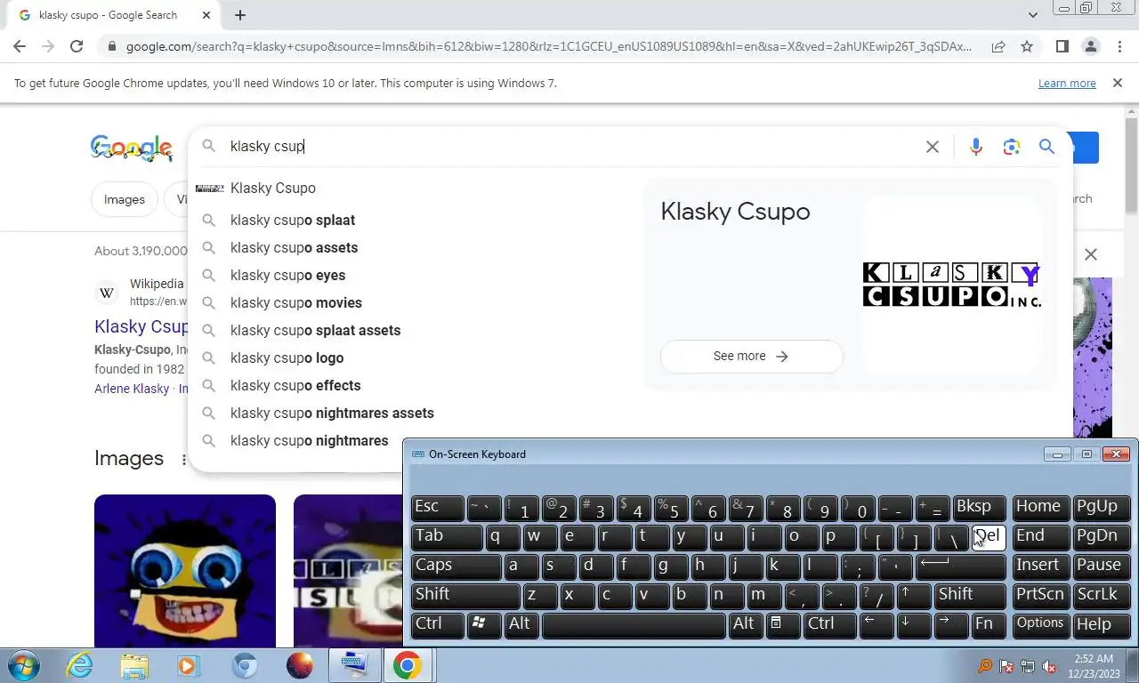Start voice search with microphone icon
The image size is (1139, 683).
976,147
